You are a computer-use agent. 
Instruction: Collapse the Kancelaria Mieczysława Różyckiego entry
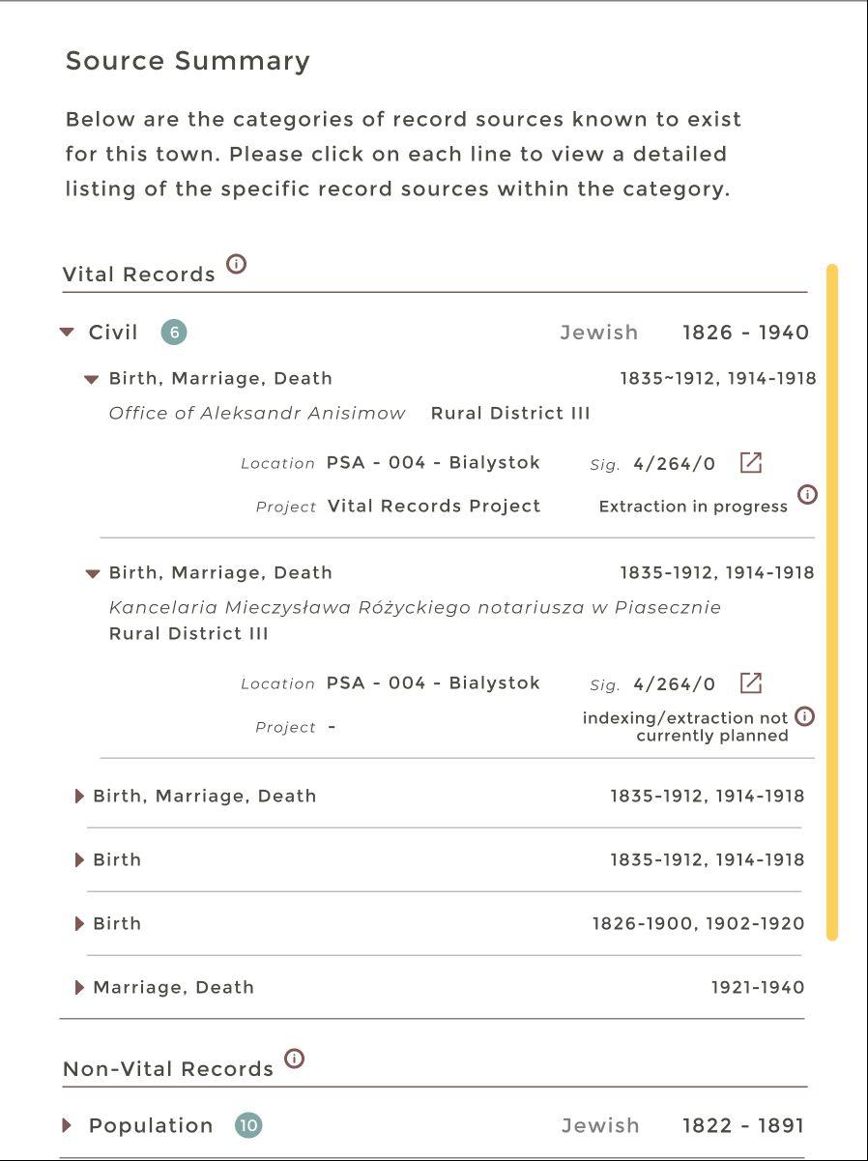[92, 573]
